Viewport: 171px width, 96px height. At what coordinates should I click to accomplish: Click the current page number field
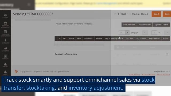tap(154, 33)
